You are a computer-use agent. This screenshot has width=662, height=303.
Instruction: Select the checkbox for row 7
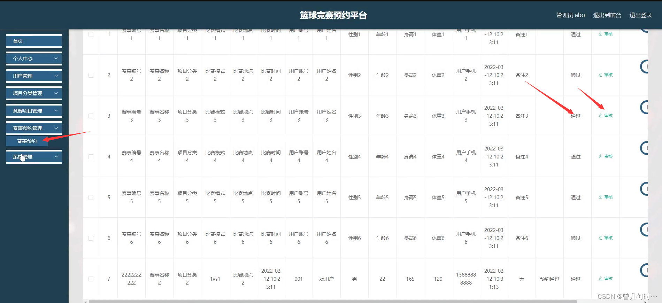[91, 279]
